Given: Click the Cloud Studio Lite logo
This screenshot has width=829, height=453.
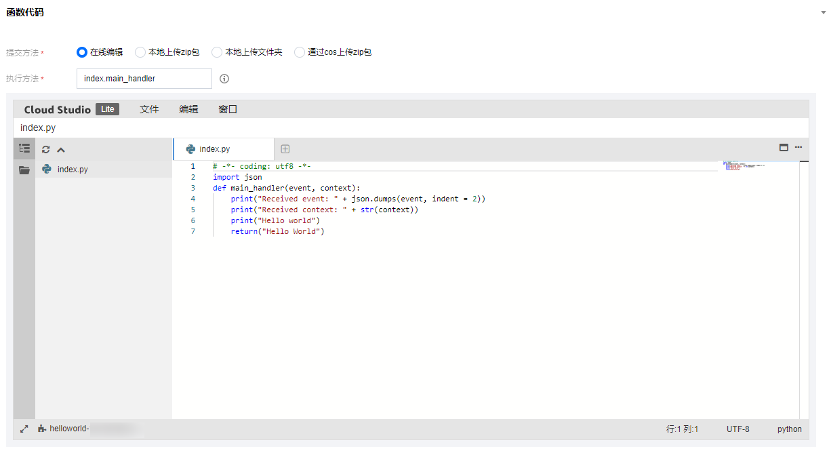Looking at the screenshot, I should click(x=71, y=109).
